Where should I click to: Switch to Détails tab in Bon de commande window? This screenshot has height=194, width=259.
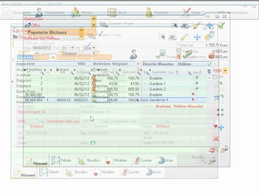tap(49, 172)
